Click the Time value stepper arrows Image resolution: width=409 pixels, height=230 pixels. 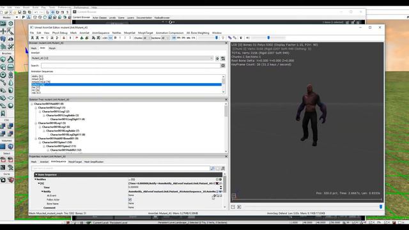point(221,187)
